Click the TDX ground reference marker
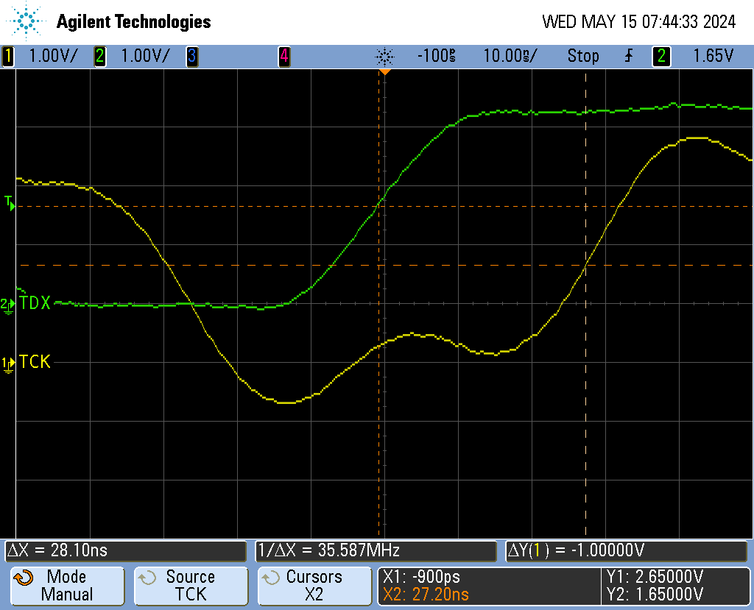The width and height of the screenshot is (754, 610). point(7,305)
